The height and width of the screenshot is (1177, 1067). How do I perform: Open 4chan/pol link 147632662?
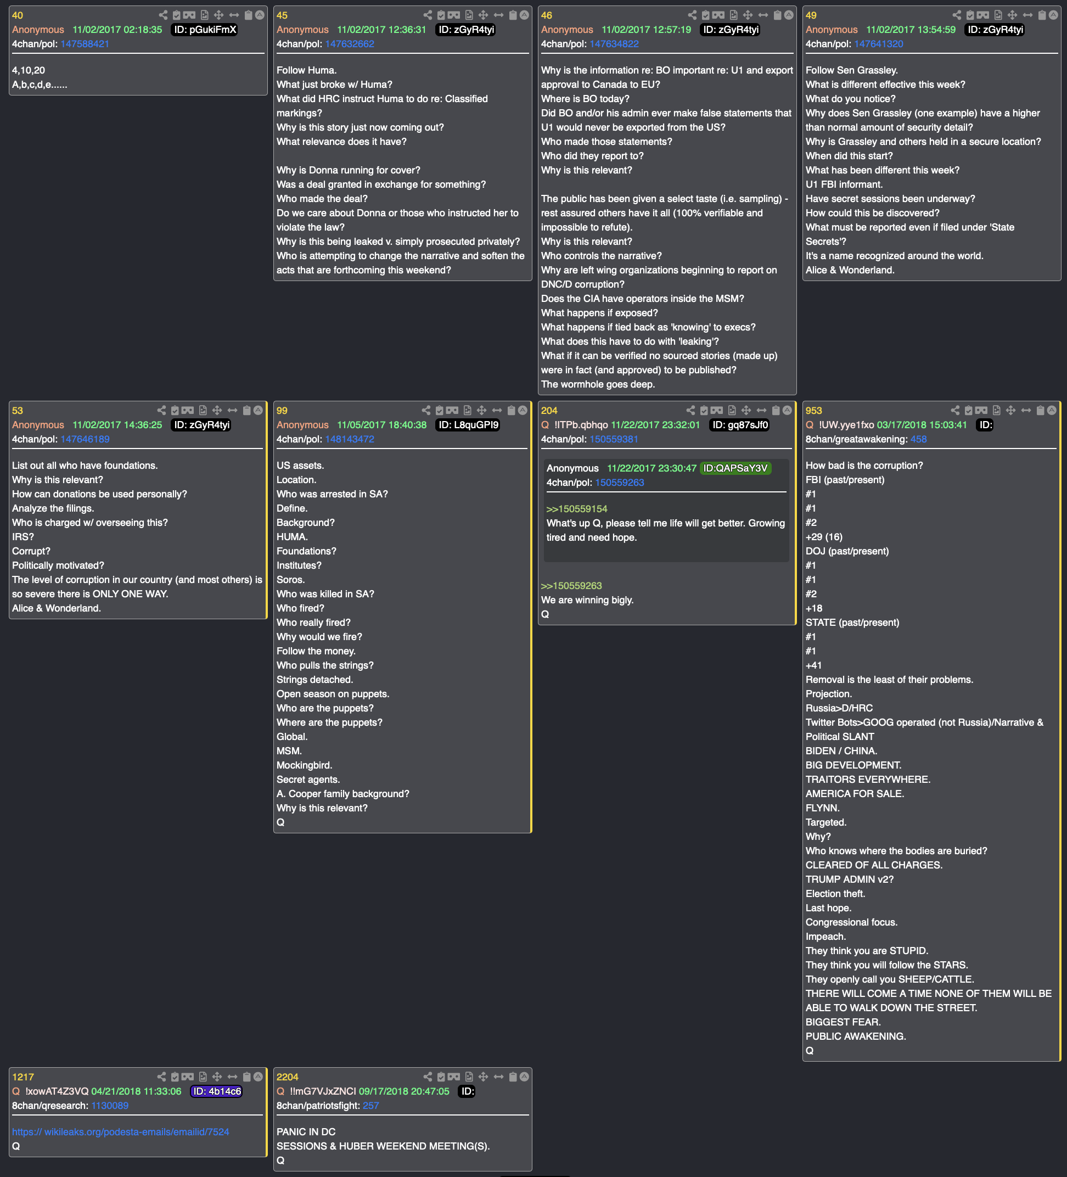tap(349, 44)
